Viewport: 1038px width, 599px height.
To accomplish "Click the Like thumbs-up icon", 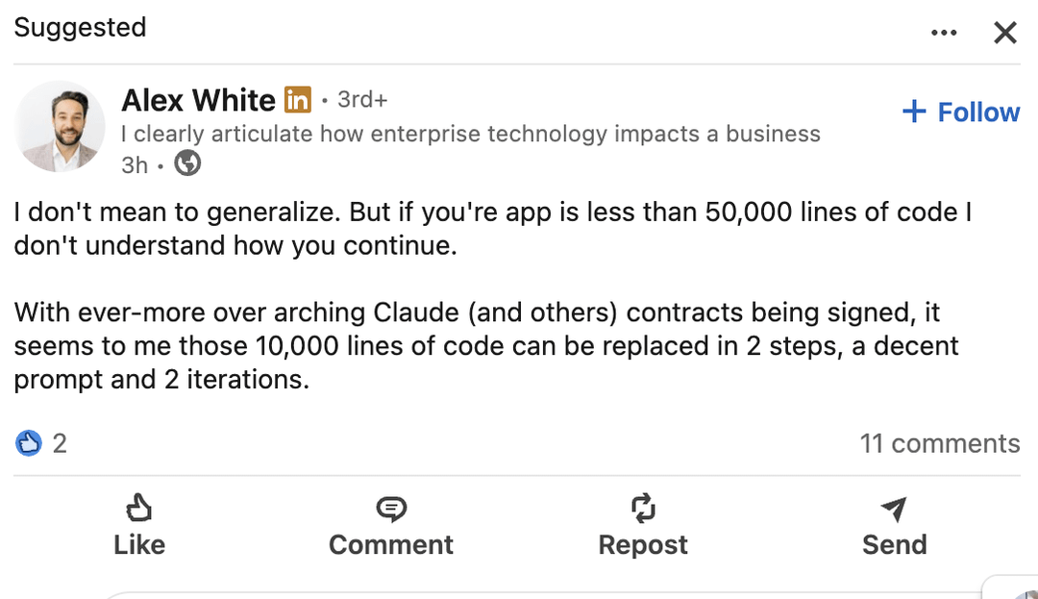I will (x=139, y=509).
